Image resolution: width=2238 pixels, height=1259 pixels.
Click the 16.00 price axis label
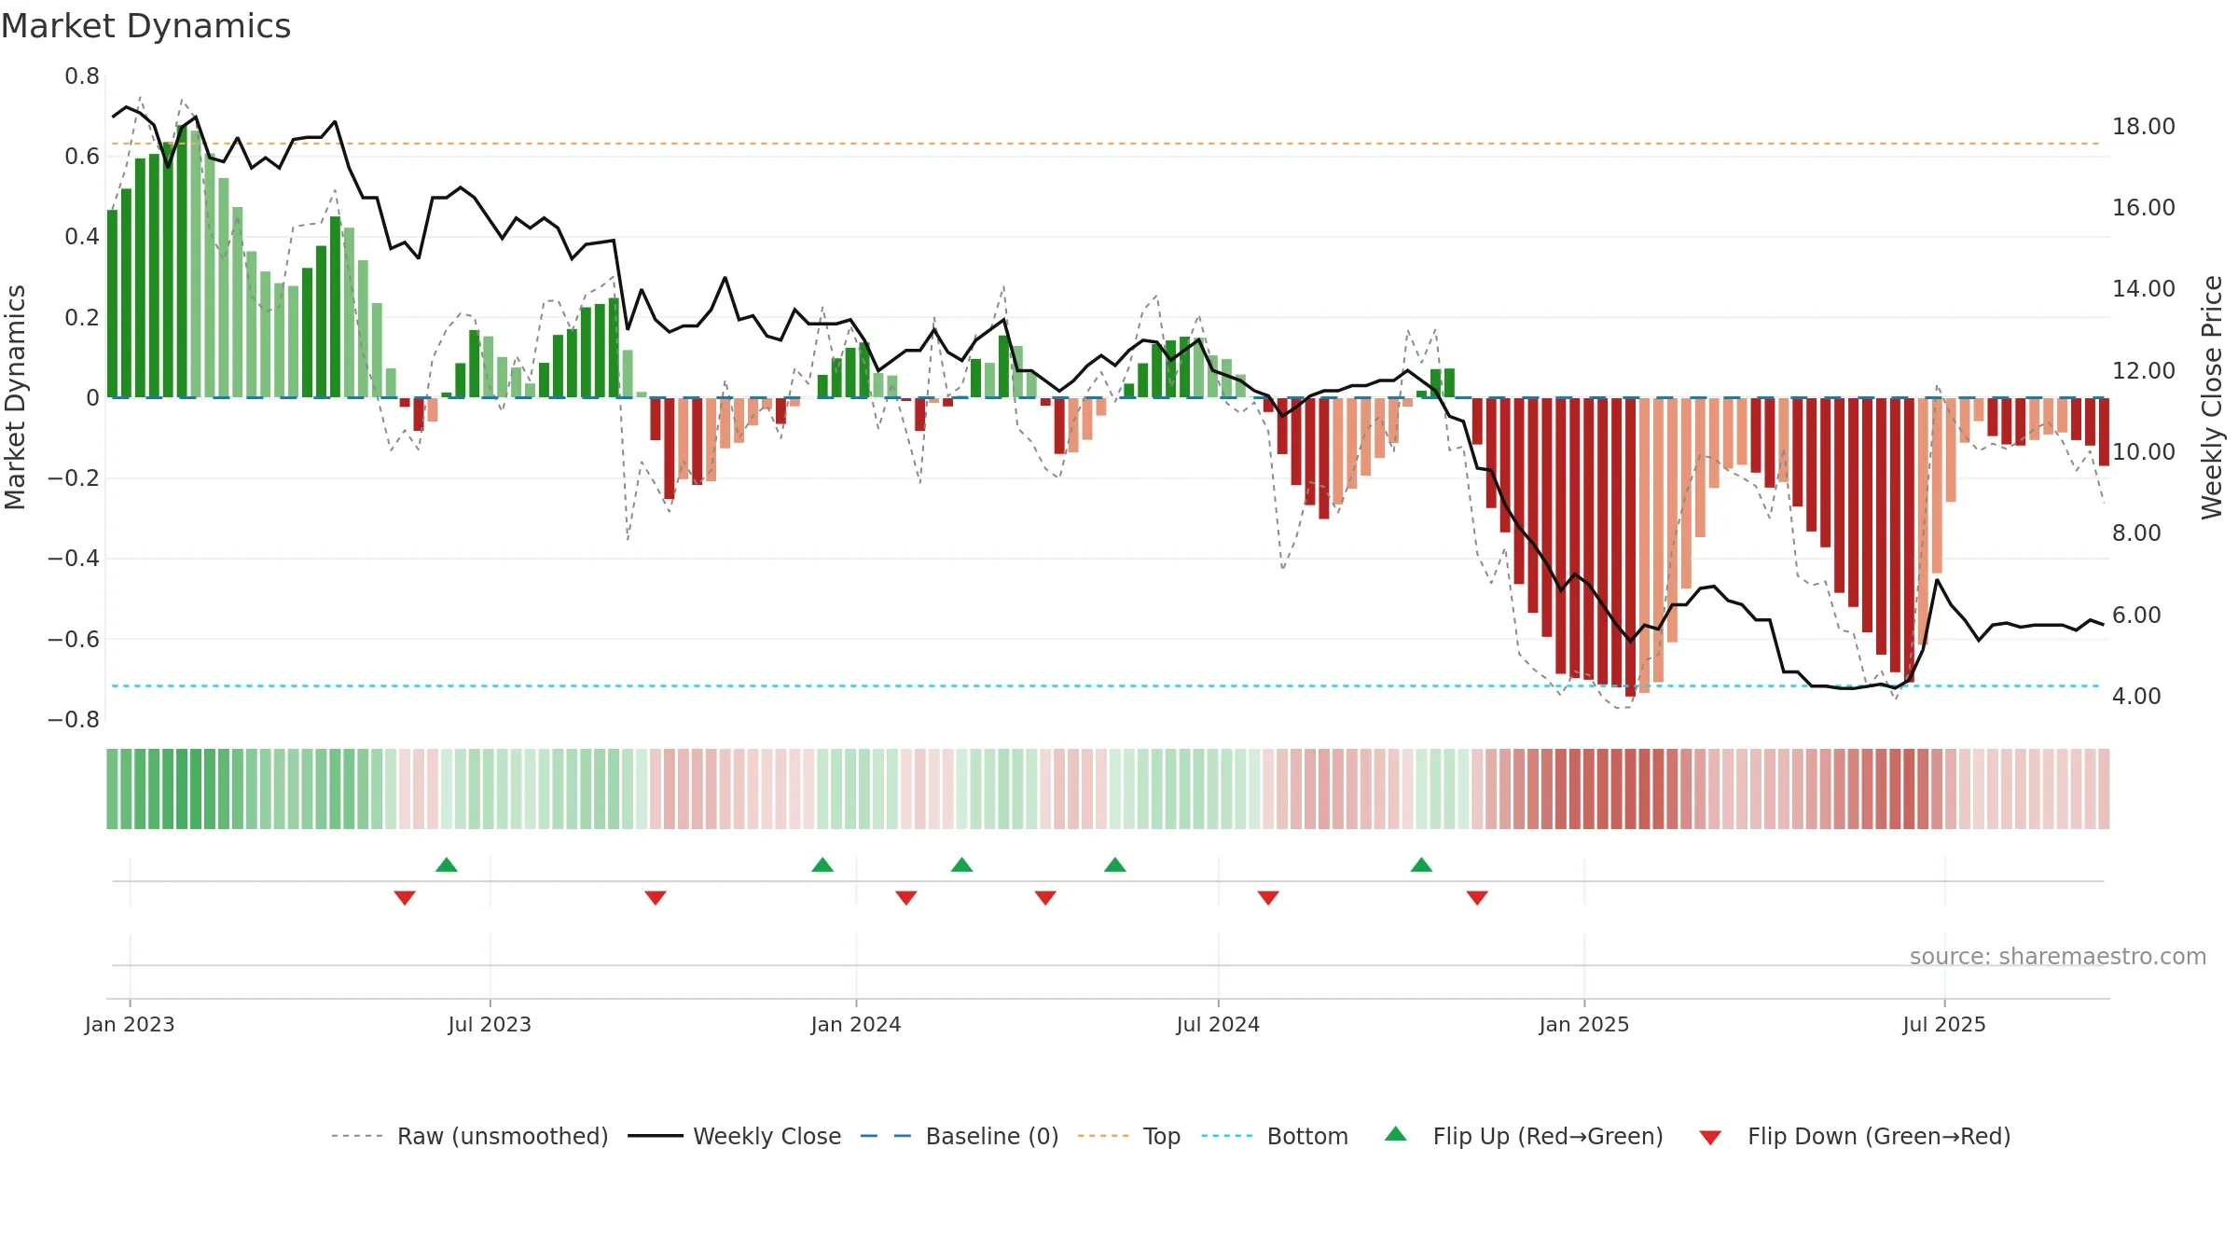click(x=2144, y=208)
